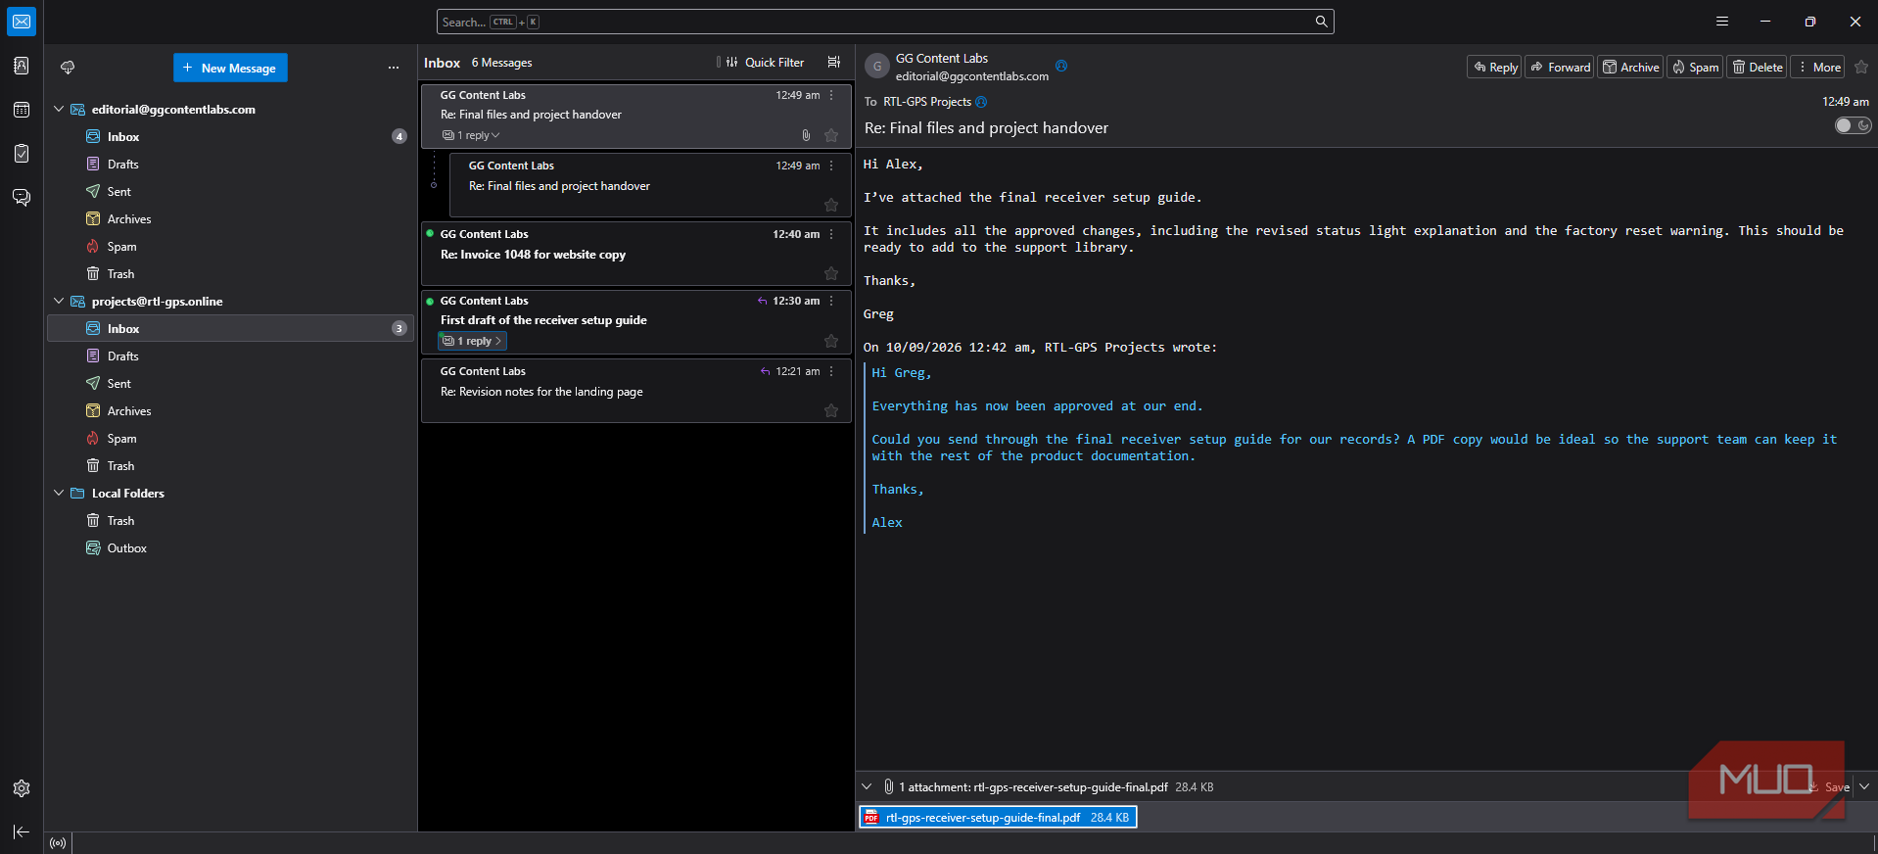Viewport: 1878px width, 854px height.
Task: Star the open message in the header toolbar
Action: (x=1861, y=68)
